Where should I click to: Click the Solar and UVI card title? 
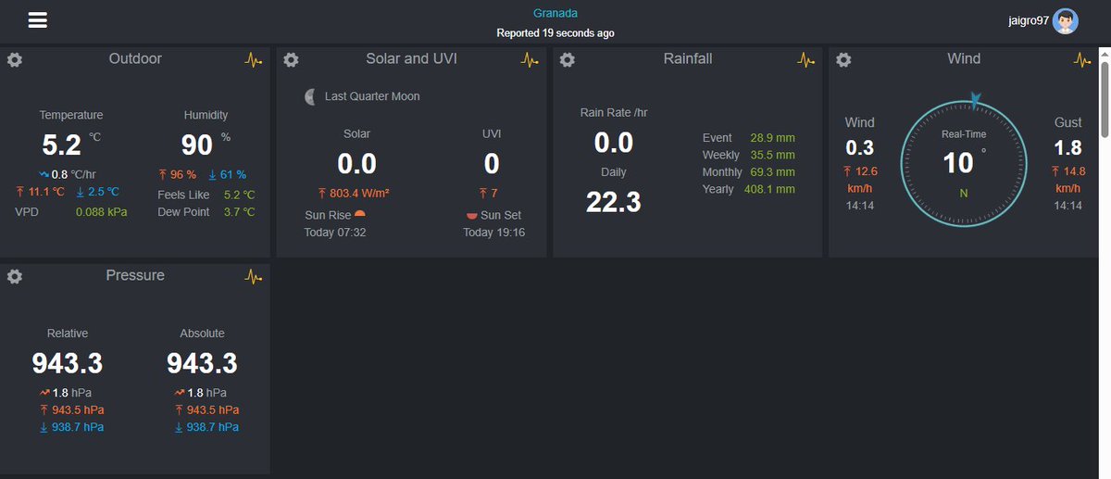click(411, 58)
